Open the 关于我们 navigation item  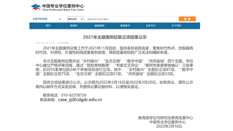[176, 26]
